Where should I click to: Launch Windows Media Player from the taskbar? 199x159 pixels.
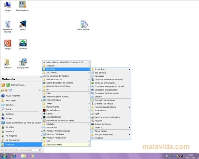[33, 156]
